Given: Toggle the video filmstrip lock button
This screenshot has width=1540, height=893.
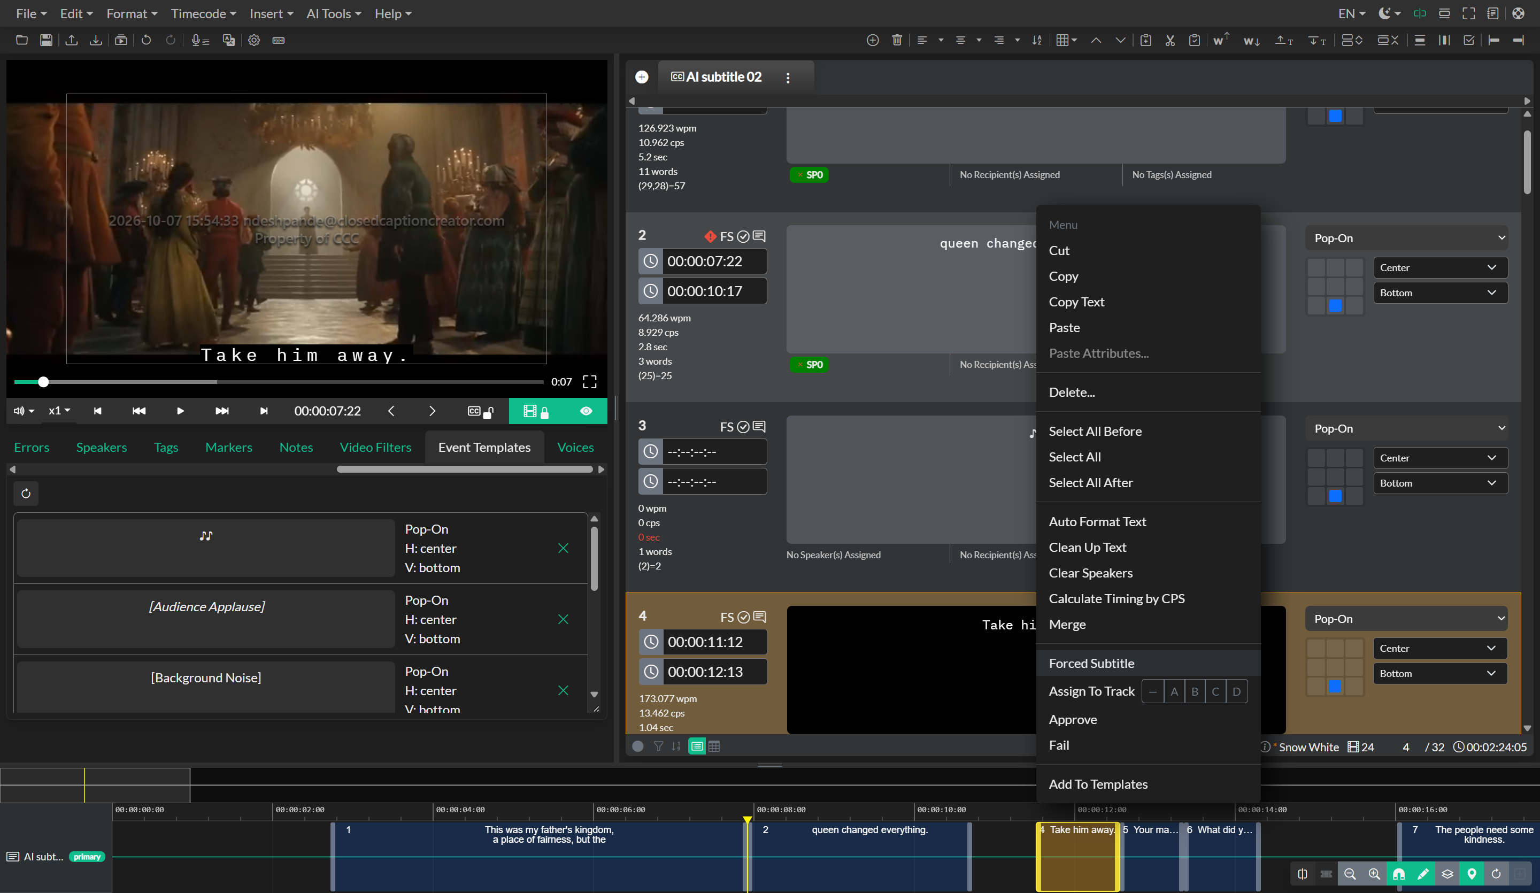Looking at the screenshot, I should tap(536, 411).
